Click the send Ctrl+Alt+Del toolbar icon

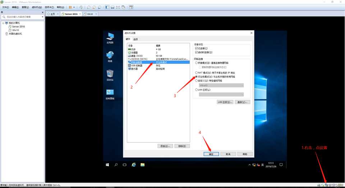point(81,7)
